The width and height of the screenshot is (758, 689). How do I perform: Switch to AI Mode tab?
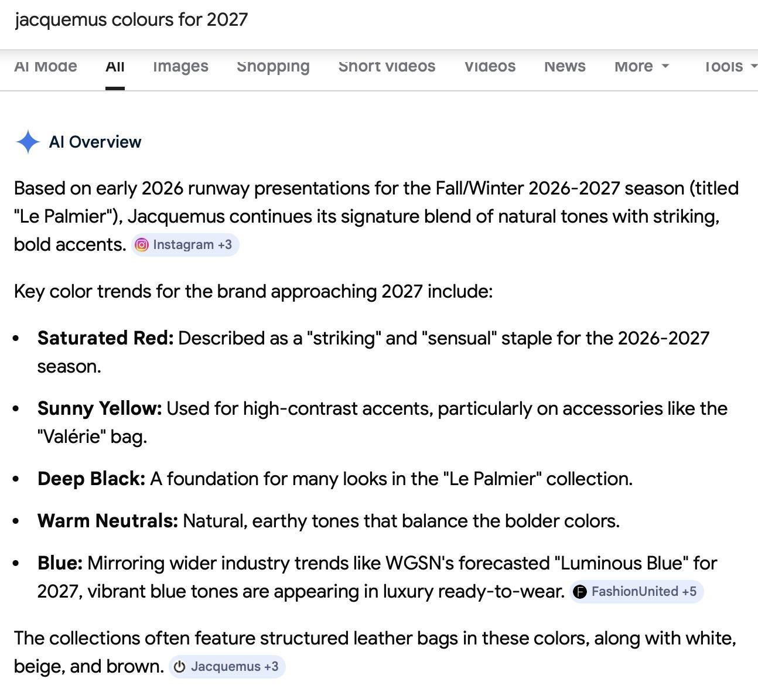coord(46,66)
